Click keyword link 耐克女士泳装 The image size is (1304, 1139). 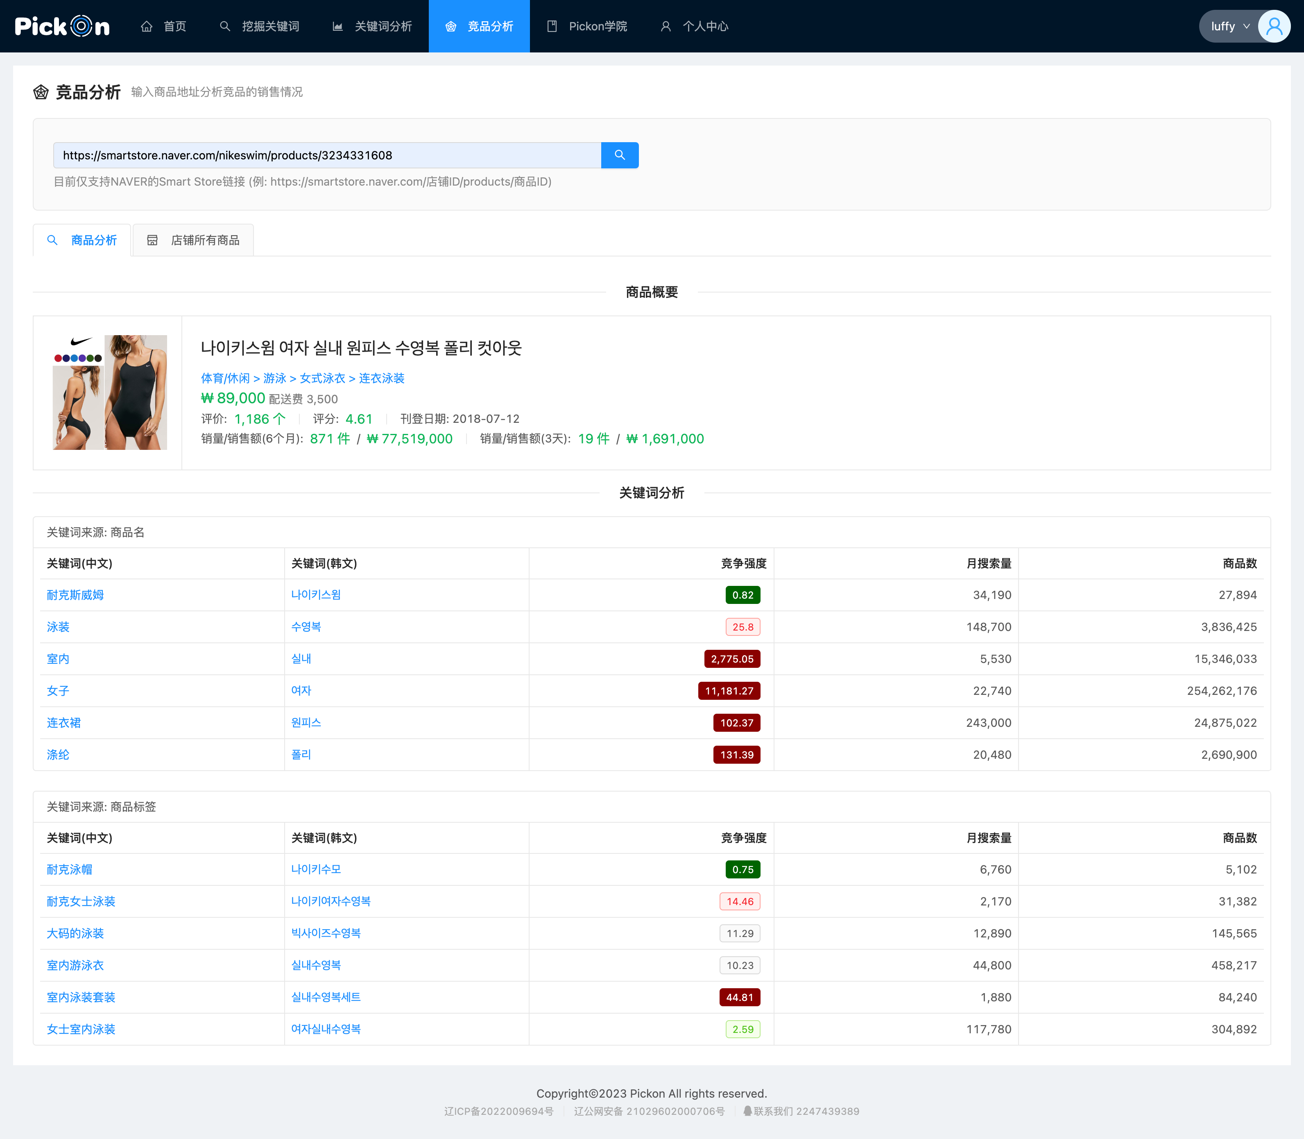click(x=81, y=901)
